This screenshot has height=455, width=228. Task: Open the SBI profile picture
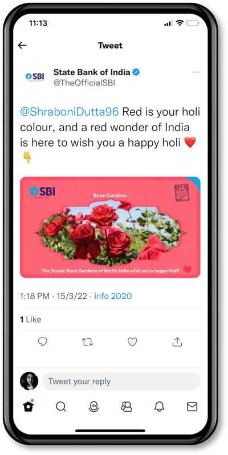click(35, 77)
